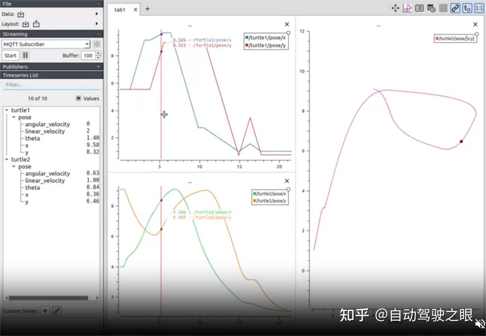Collapse the Streaming panel
The image size is (486, 336).
point(98,34)
